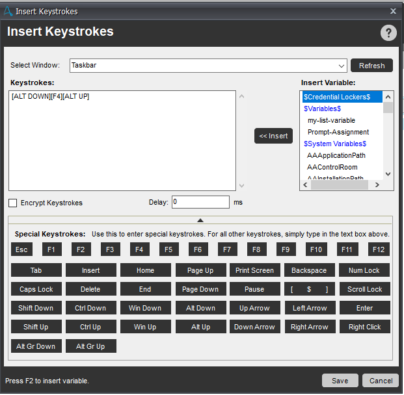Select the AAControlRoom system variable
404x395 pixels.
(332, 167)
